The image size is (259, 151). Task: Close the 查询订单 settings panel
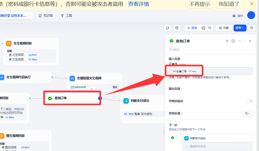tap(250, 41)
